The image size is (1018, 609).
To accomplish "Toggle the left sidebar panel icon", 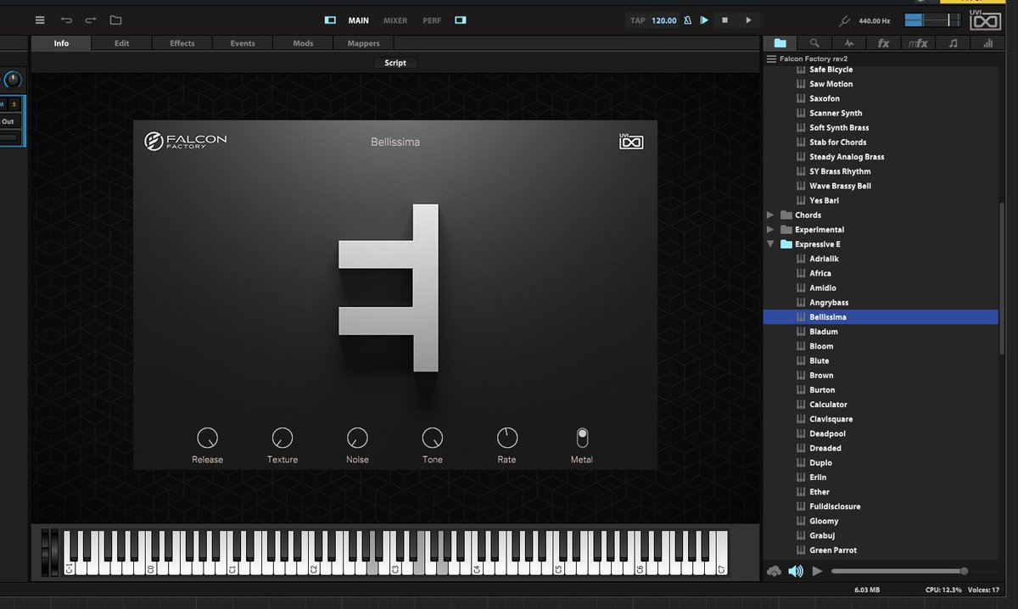I will (x=331, y=20).
